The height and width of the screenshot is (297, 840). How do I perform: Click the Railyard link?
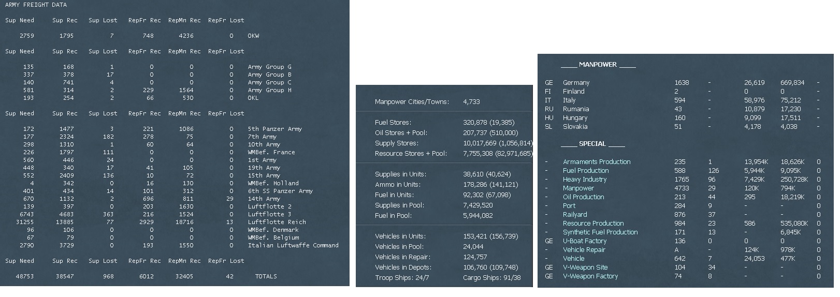pyautogui.click(x=575, y=215)
